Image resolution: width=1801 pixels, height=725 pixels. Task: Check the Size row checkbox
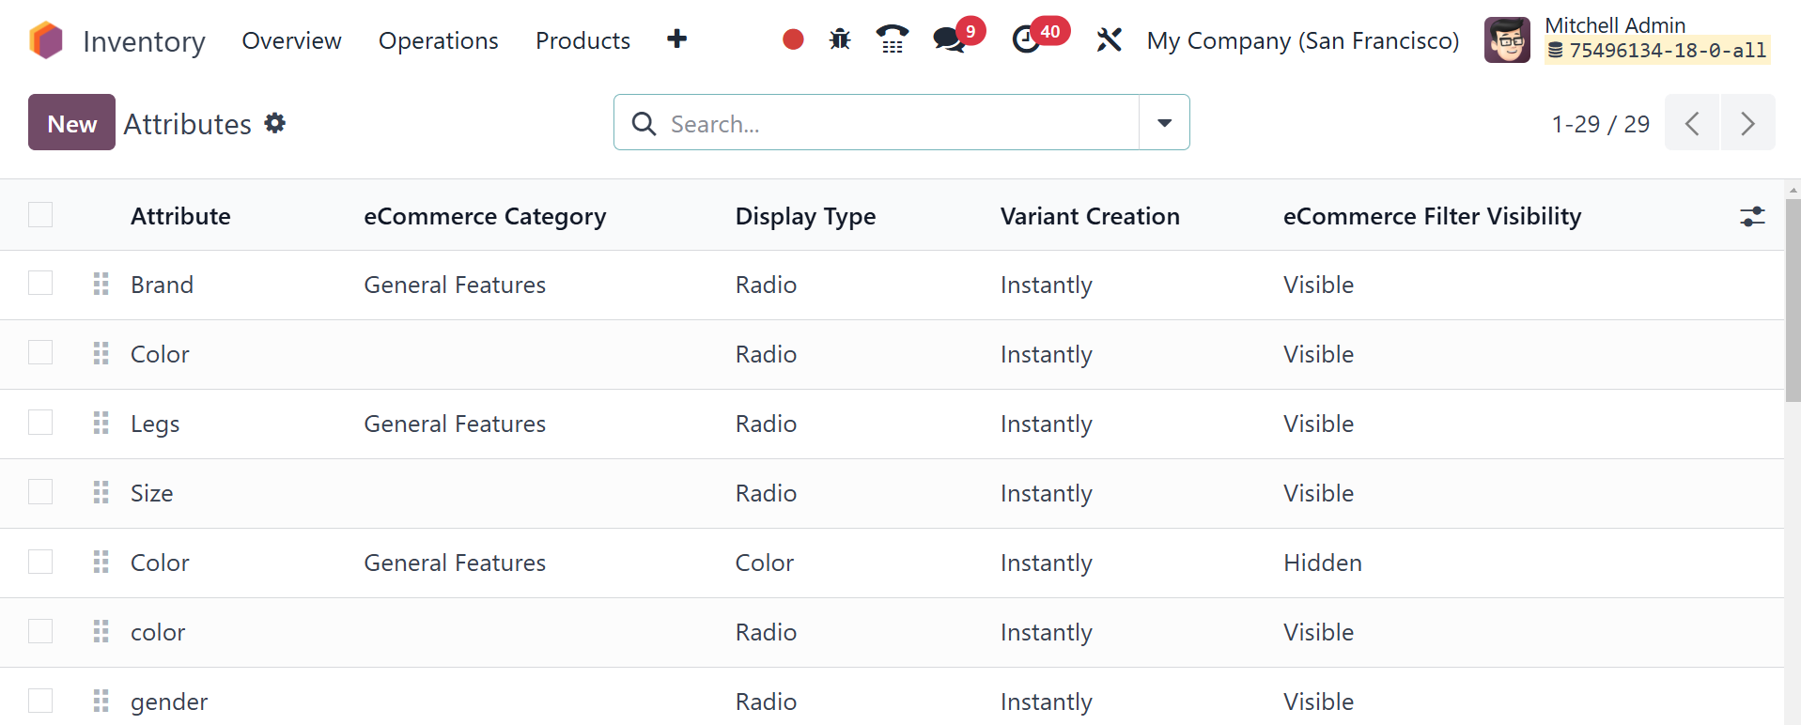[x=40, y=492]
